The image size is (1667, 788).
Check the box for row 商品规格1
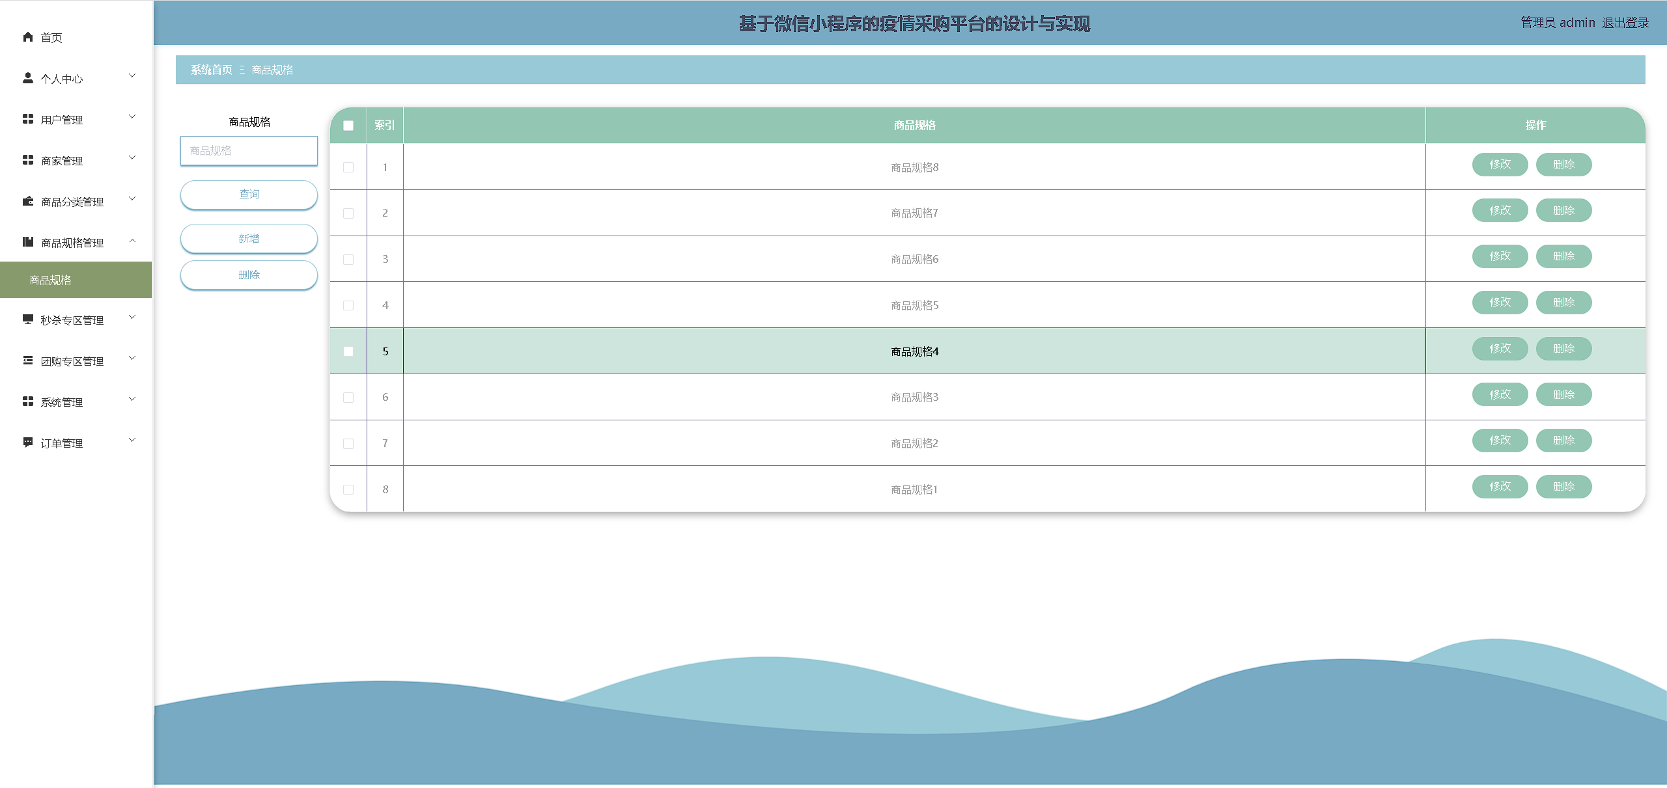(348, 489)
